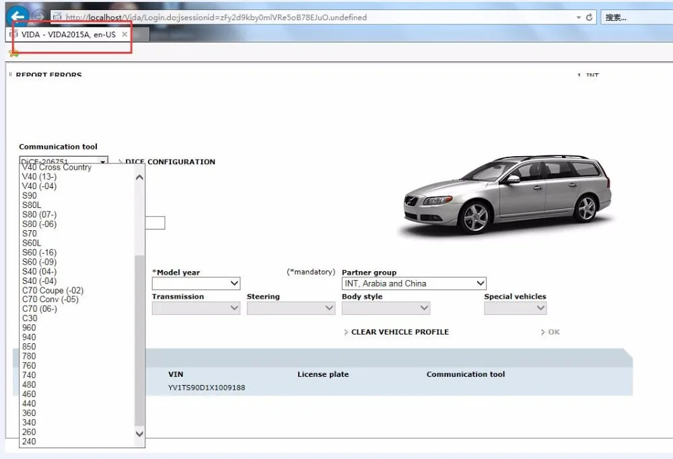Image resolution: width=673 pixels, height=459 pixels.
Task: Close the VIDA2015A browser tab
Action: click(125, 34)
